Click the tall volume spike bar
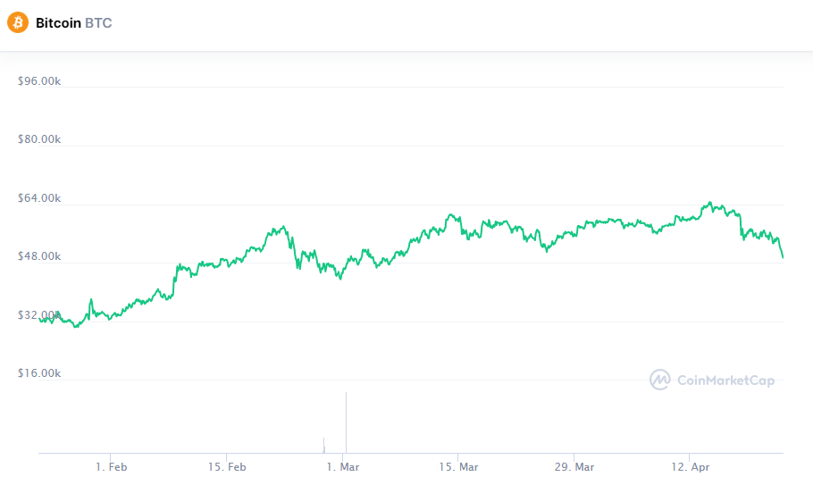 [x=346, y=422]
